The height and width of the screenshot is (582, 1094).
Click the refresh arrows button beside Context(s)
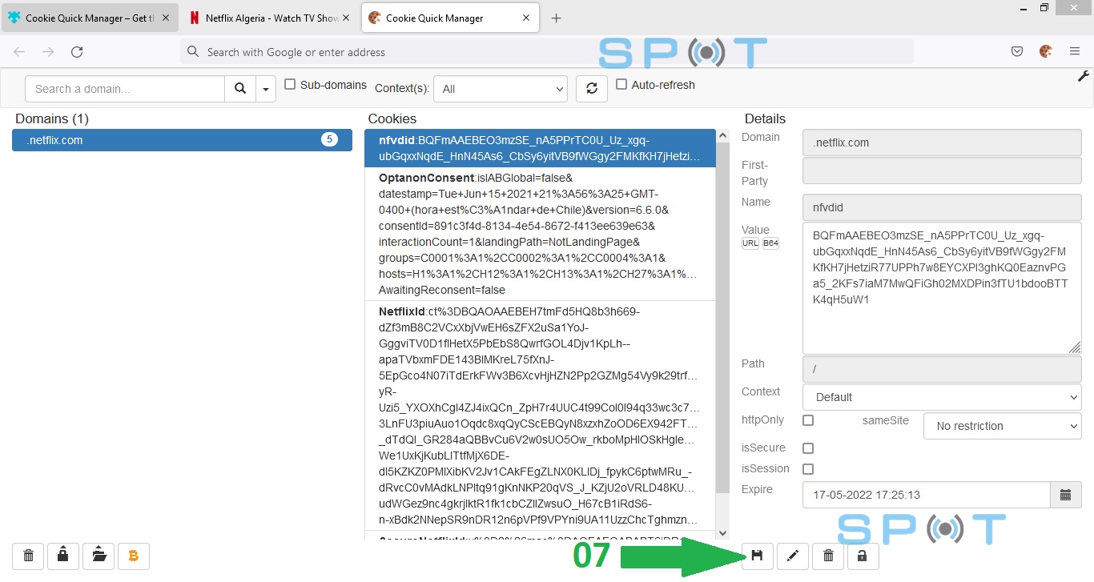click(592, 89)
